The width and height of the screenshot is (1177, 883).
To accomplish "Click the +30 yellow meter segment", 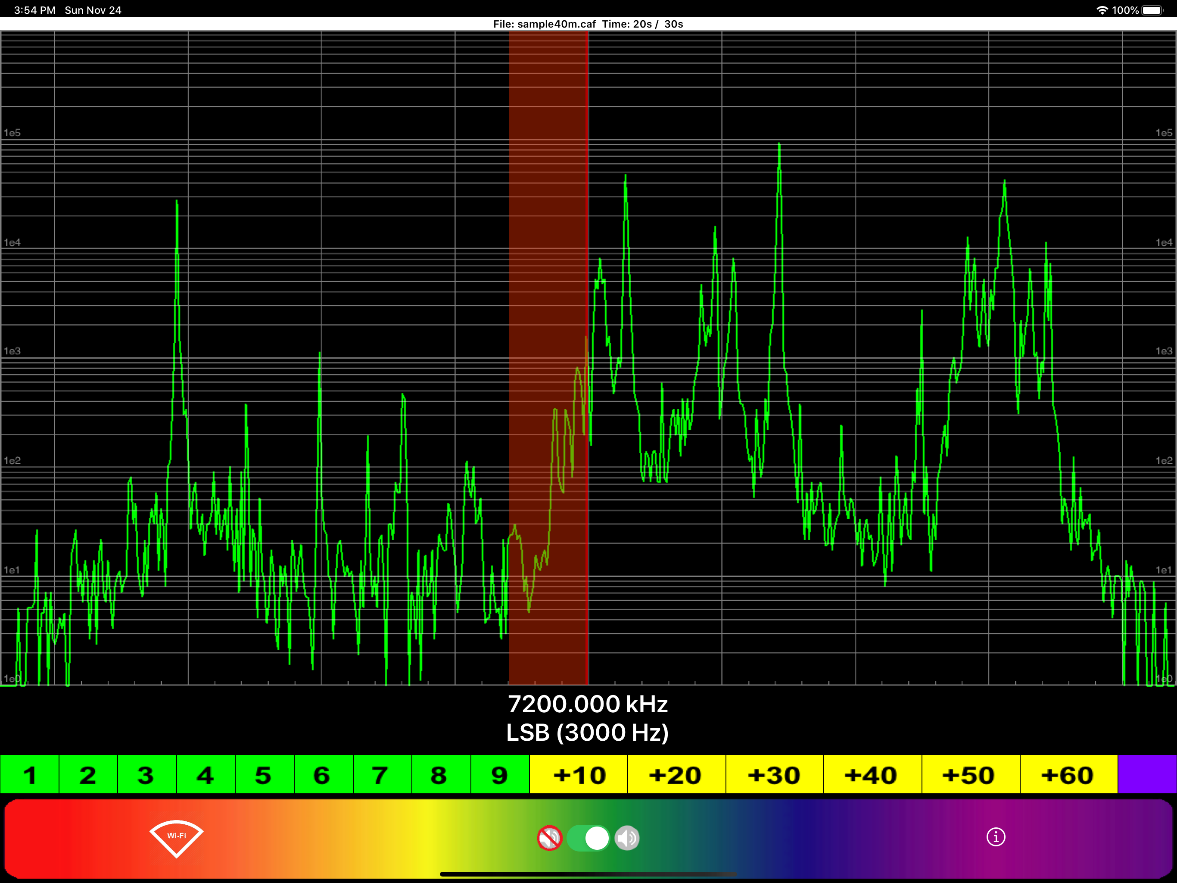I will coord(775,774).
